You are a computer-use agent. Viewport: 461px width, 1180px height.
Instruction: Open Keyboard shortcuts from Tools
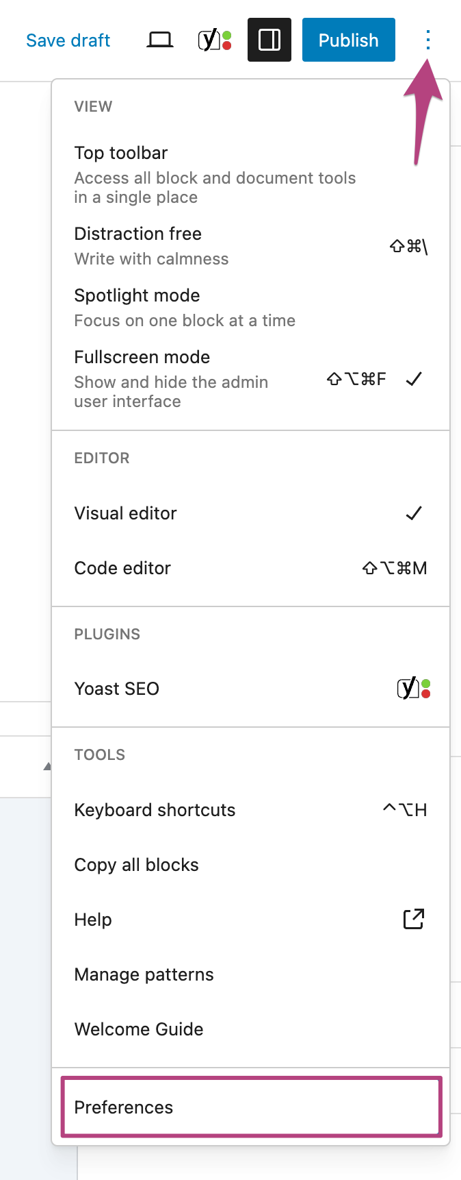[x=155, y=810]
